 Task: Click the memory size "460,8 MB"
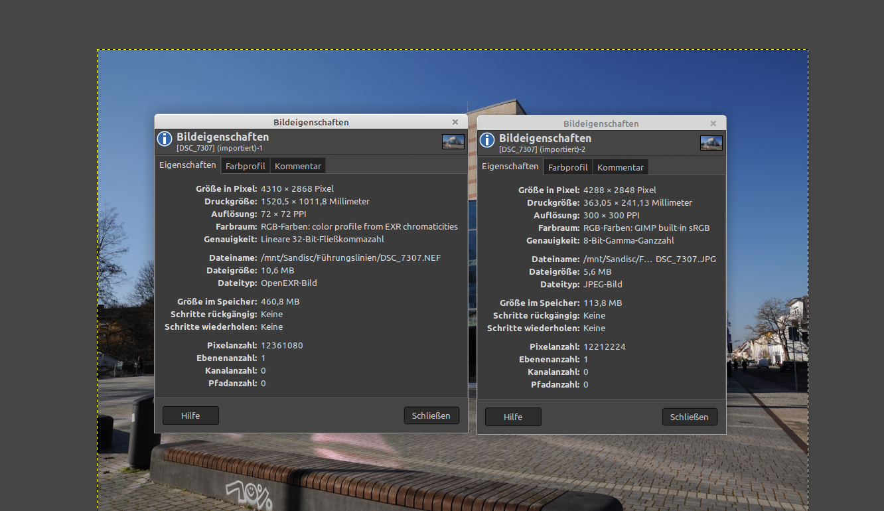(280, 301)
